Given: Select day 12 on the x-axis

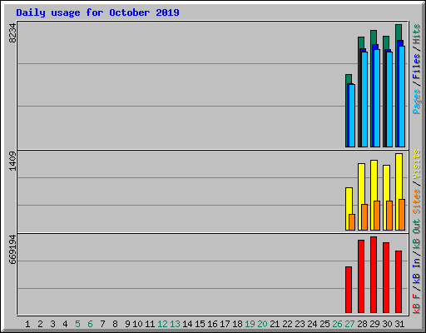Looking at the screenshot, I should pyautogui.click(x=162, y=324).
